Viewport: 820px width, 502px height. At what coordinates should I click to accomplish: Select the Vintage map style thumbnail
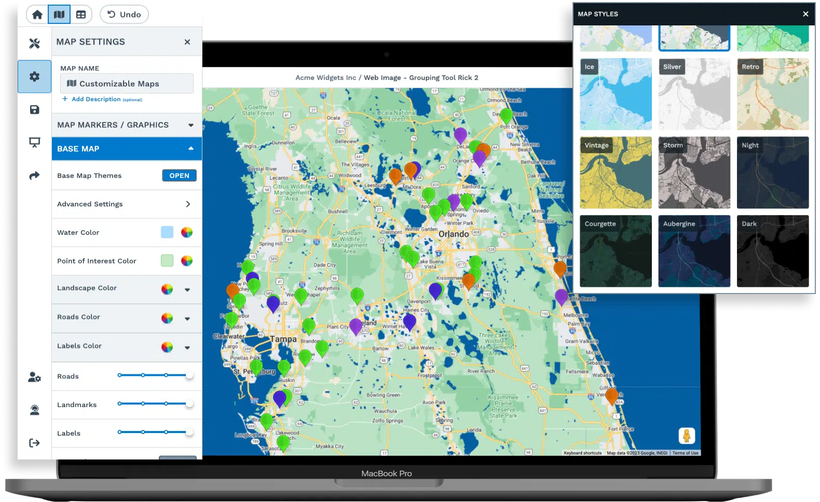click(616, 173)
